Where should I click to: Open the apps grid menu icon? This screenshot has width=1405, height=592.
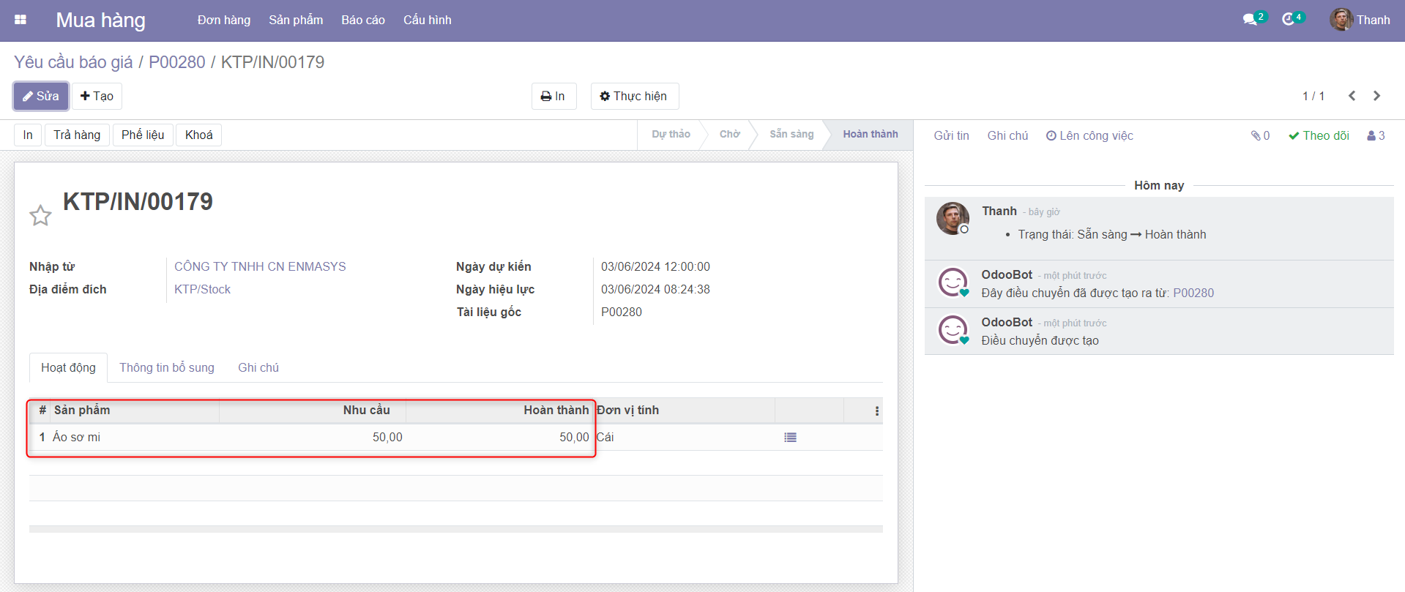coord(21,20)
